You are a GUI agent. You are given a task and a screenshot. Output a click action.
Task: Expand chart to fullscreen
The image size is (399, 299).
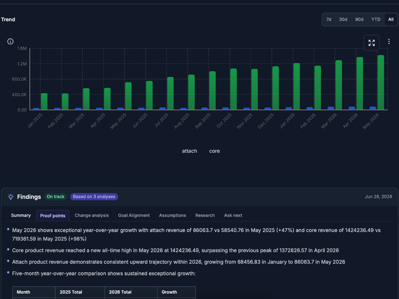371,43
